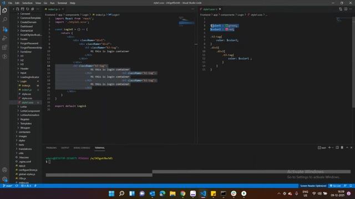The image size is (355, 199).
Task: Expand the Register folder
Action: [24, 119]
